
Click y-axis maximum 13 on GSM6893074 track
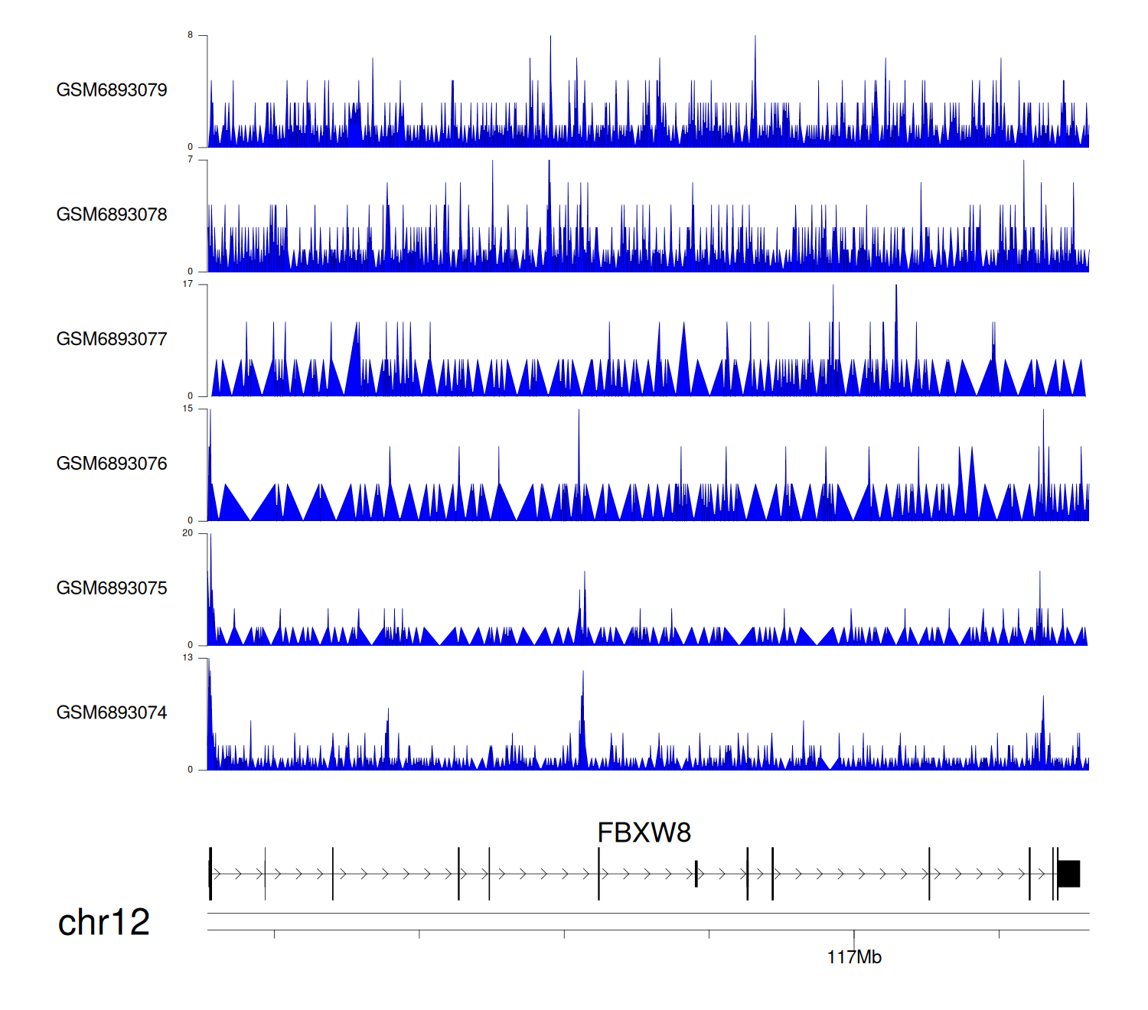coord(188,658)
